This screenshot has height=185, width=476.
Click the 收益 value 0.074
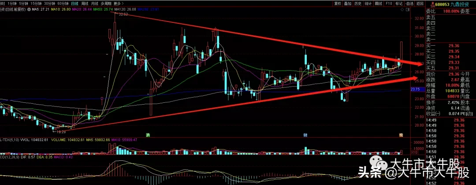point(454,113)
